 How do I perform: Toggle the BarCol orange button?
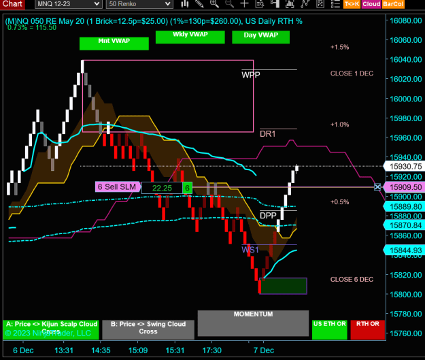pyautogui.click(x=393, y=4)
